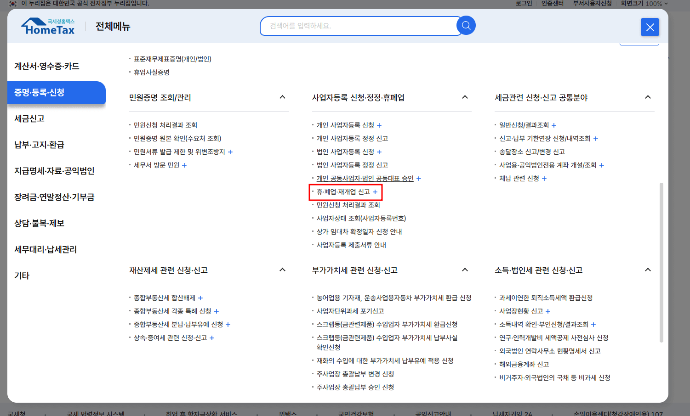Expand 상속·증여세 관련 신청·신고 plus icon
Viewport: 690px width, 416px height.
212,337
